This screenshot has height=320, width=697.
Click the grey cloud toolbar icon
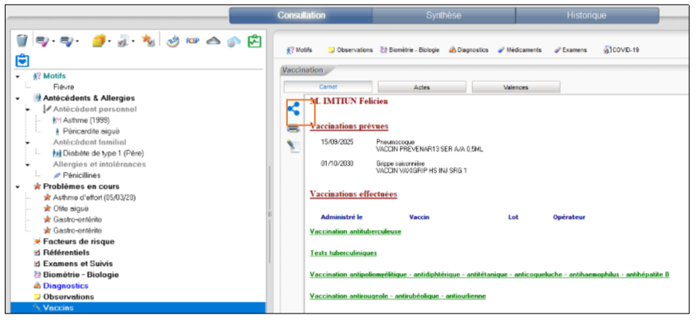click(214, 40)
